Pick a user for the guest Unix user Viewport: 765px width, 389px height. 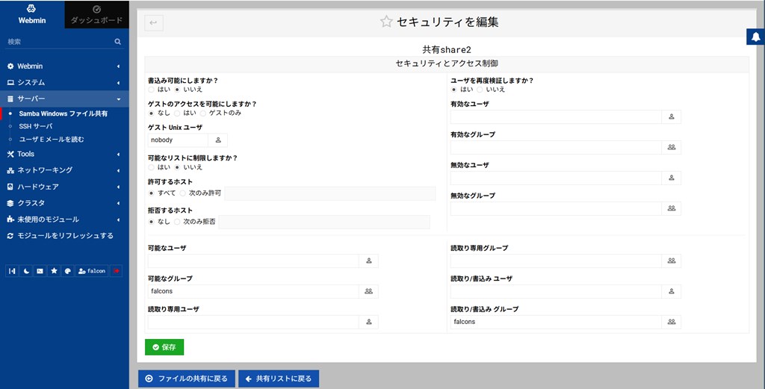218,140
